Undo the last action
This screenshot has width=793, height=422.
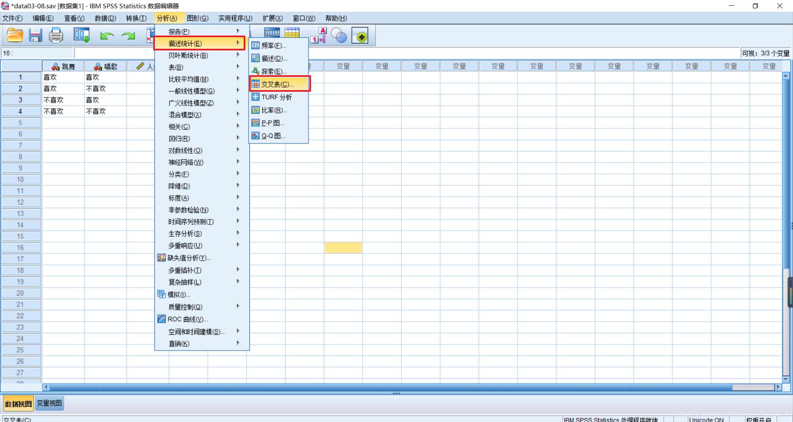point(107,36)
